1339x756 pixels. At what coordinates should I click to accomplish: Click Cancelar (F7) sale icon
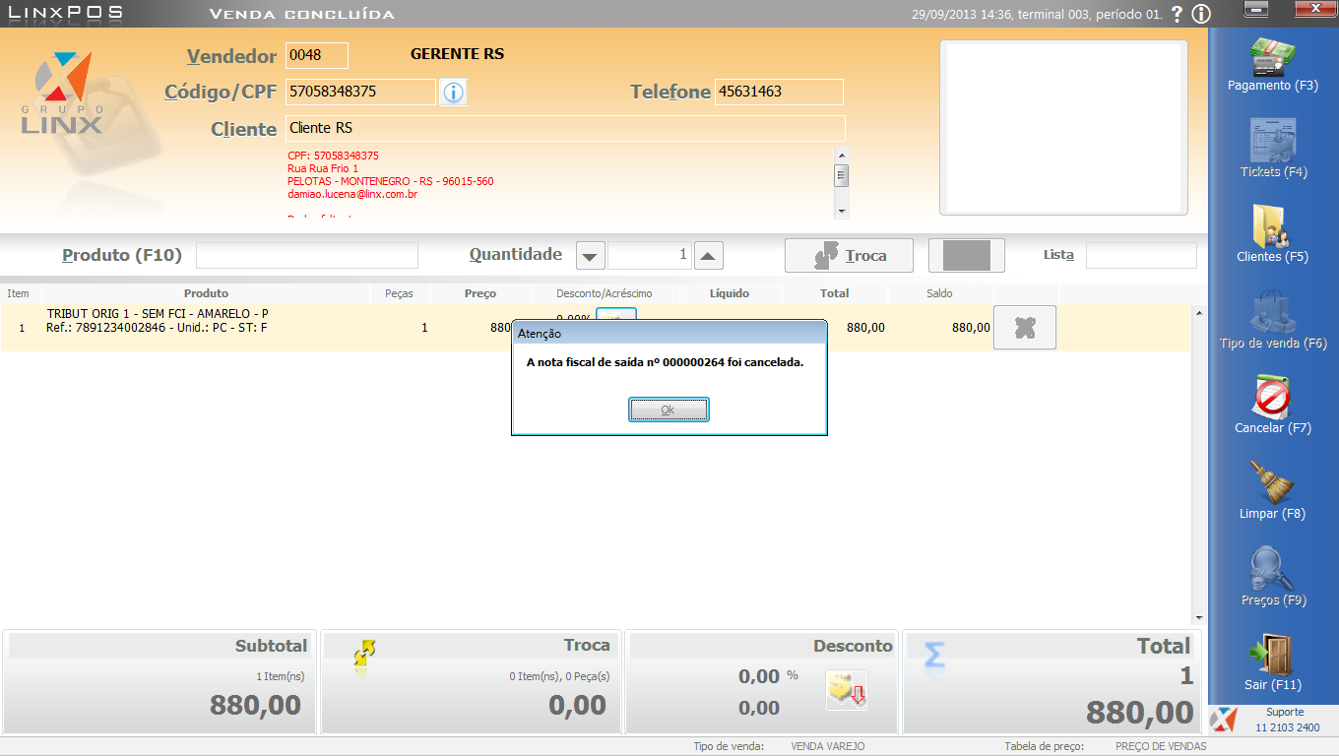pyautogui.click(x=1273, y=398)
